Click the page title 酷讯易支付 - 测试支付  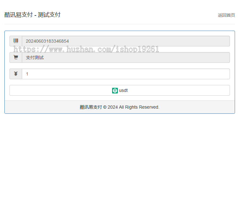(33, 15)
